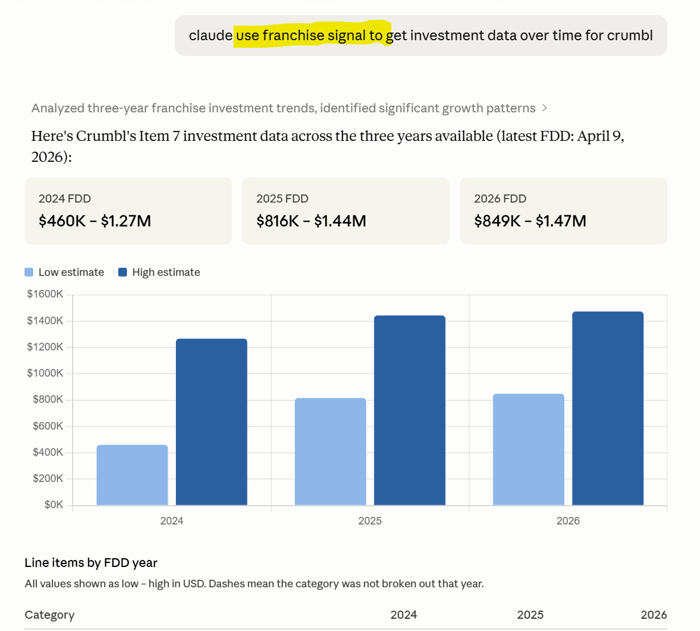Toggle the High estimate legend label
Screen dimensions: 700x631
click(166, 272)
